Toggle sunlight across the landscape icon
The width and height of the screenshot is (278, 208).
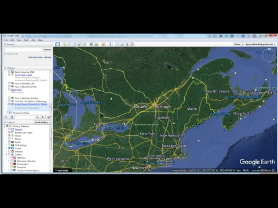(x=96, y=44)
